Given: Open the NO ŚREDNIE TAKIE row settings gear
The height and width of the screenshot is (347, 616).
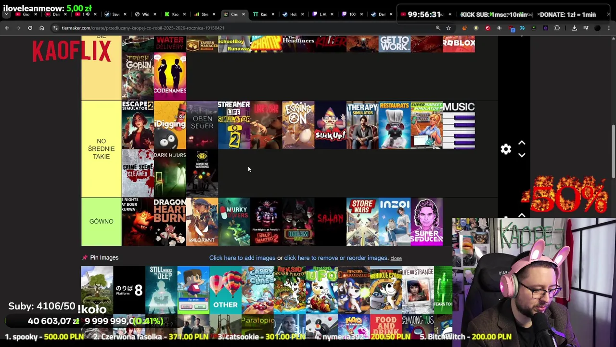Looking at the screenshot, I should coord(506,149).
